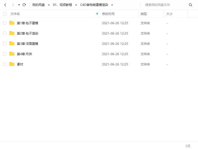Check the box for 第2章·包子渲染
Screen dimensions: 198x150
[x=5, y=34]
